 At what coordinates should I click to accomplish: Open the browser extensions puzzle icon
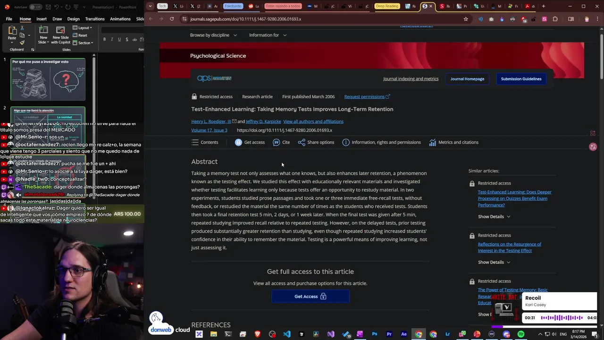[x=555, y=19]
